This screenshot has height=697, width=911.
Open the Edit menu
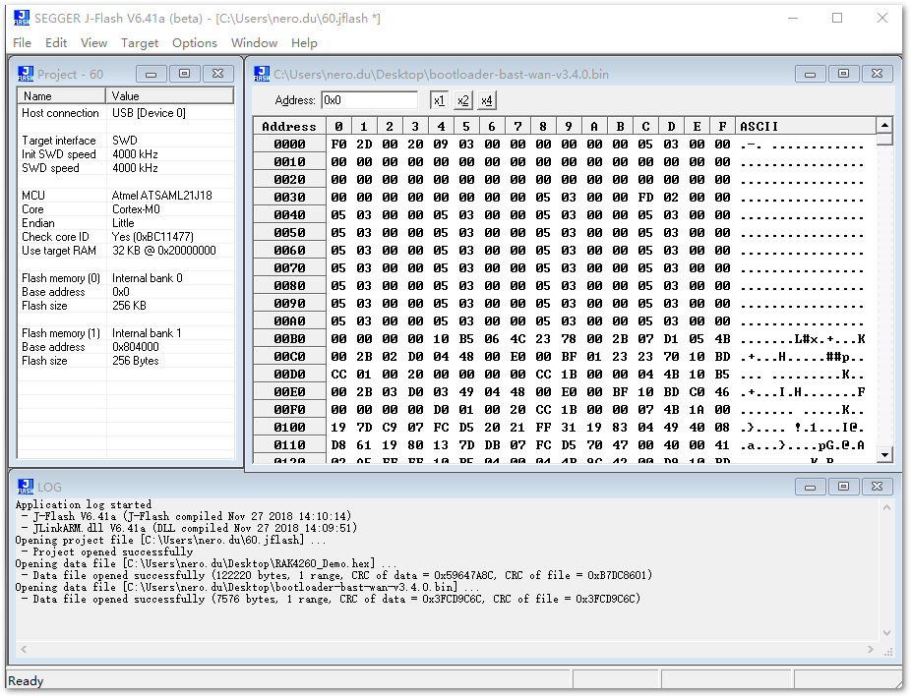[56, 43]
